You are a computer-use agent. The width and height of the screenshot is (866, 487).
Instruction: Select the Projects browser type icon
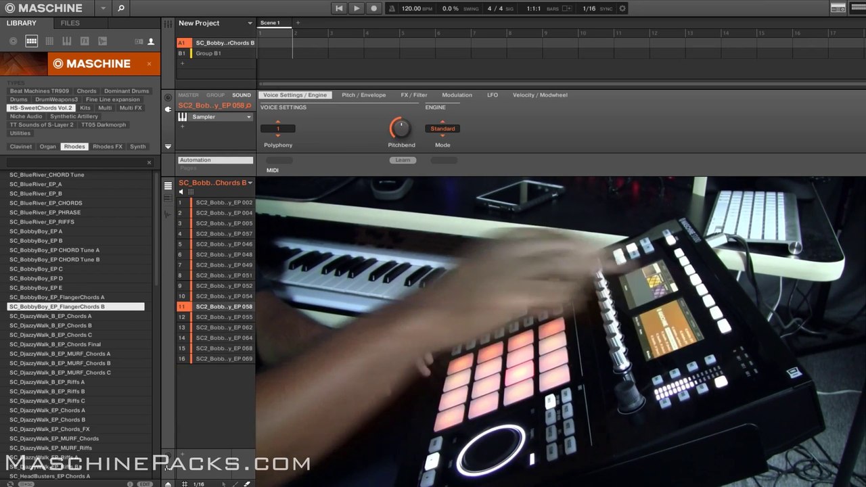13,41
